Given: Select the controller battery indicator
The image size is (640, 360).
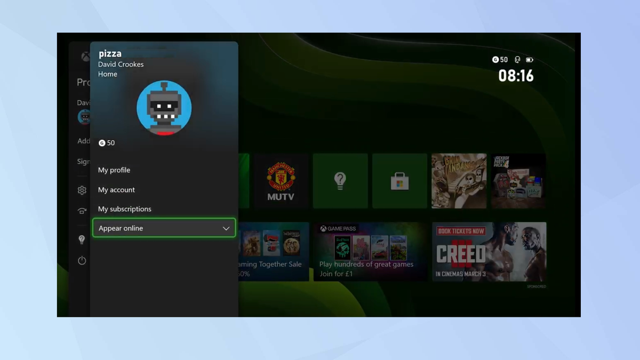Looking at the screenshot, I should [530, 60].
